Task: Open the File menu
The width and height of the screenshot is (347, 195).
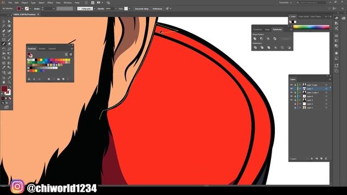Action: (x=10, y=3)
